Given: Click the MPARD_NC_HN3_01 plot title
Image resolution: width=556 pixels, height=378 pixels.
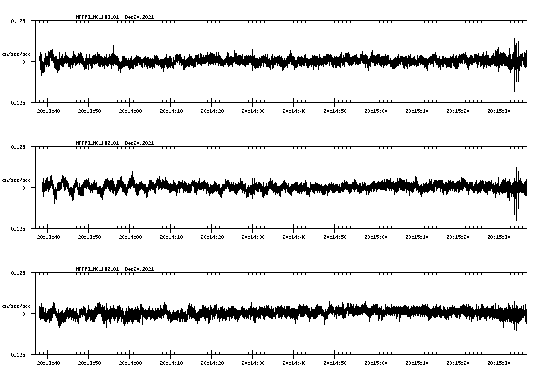Looking at the screenshot, I should click(97, 17).
